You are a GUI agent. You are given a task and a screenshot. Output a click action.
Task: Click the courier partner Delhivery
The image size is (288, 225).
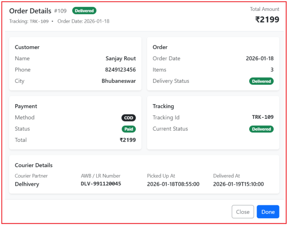[x=27, y=184]
